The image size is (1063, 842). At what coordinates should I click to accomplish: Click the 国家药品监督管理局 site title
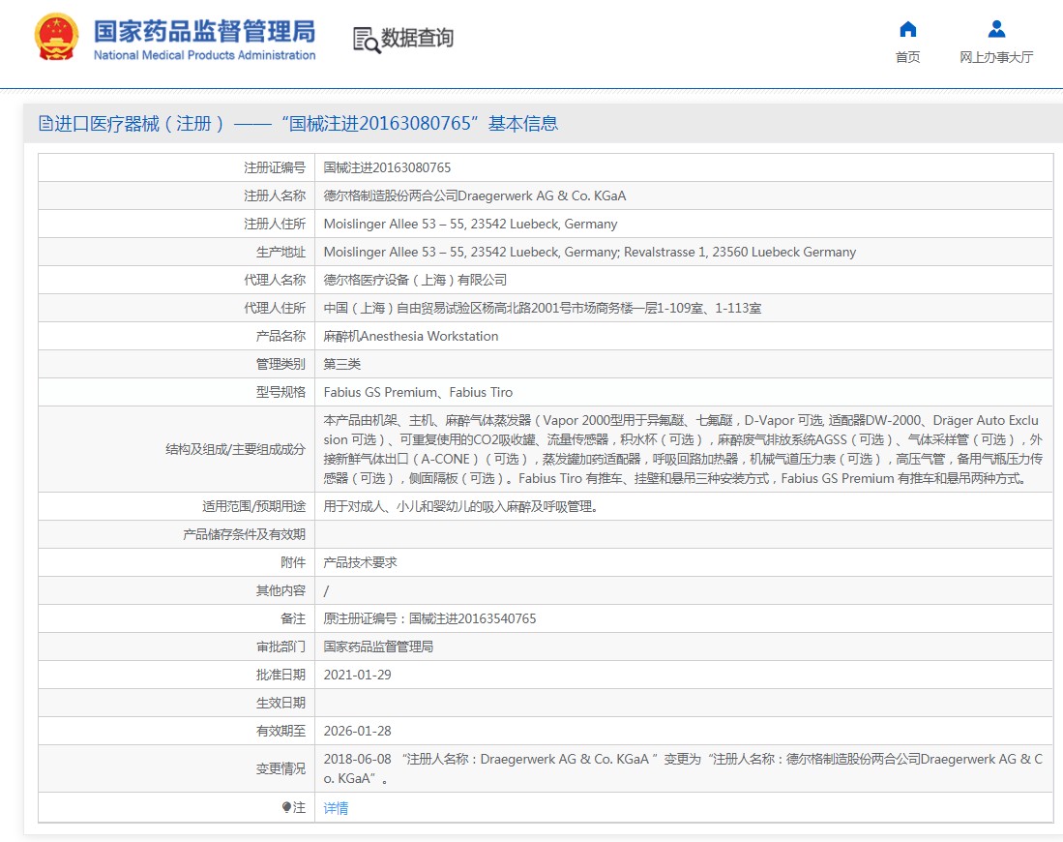coord(204,32)
